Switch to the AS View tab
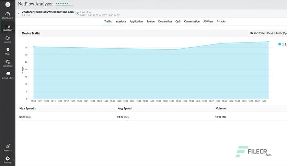 coord(208,21)
